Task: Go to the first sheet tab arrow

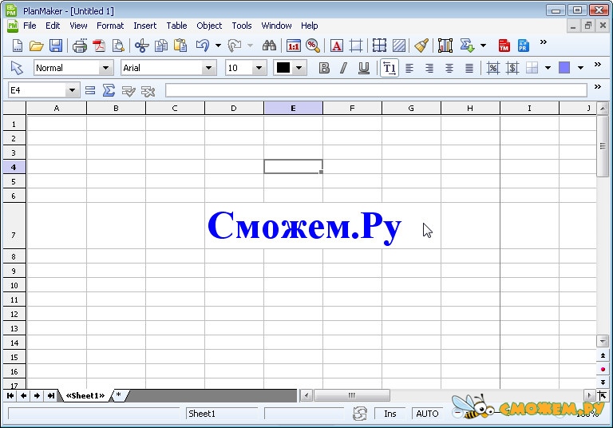Action: 10,396
